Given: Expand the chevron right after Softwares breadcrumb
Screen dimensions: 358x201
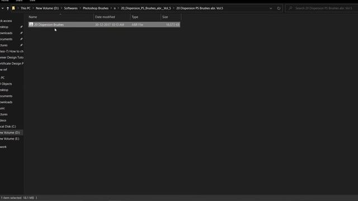Looking at the screenshot, I should pos(80,8).
